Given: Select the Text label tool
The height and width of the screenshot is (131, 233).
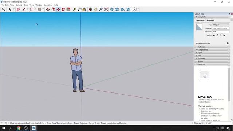Looking at the screenshot, I should click(80, 9).
